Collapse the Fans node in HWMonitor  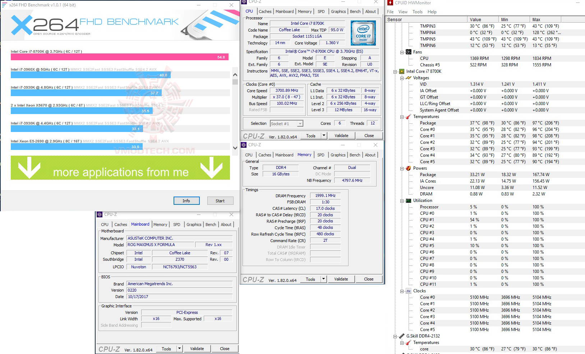tap(402, 52)
